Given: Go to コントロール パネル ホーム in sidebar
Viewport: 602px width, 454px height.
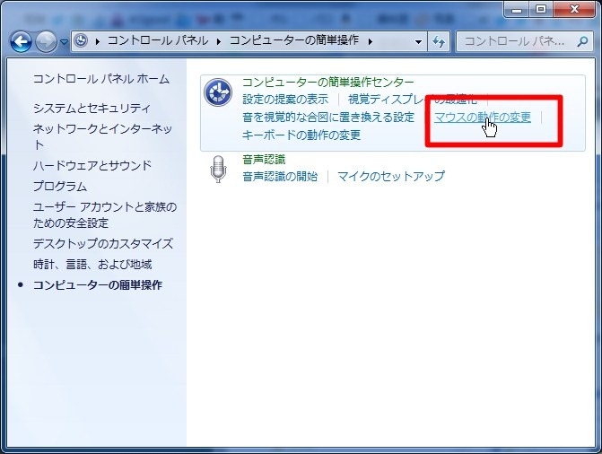Looking at the screenshot, I should tap(100, 79).
